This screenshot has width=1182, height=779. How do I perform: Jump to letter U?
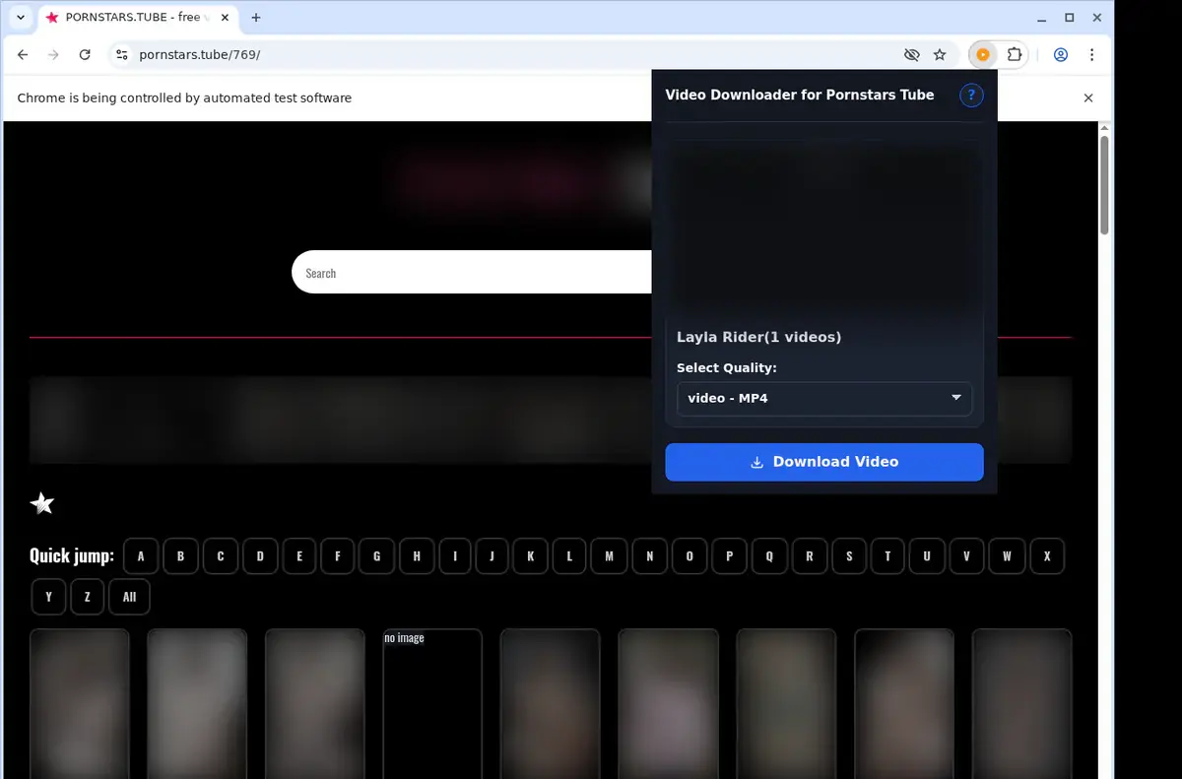point(927,556)
